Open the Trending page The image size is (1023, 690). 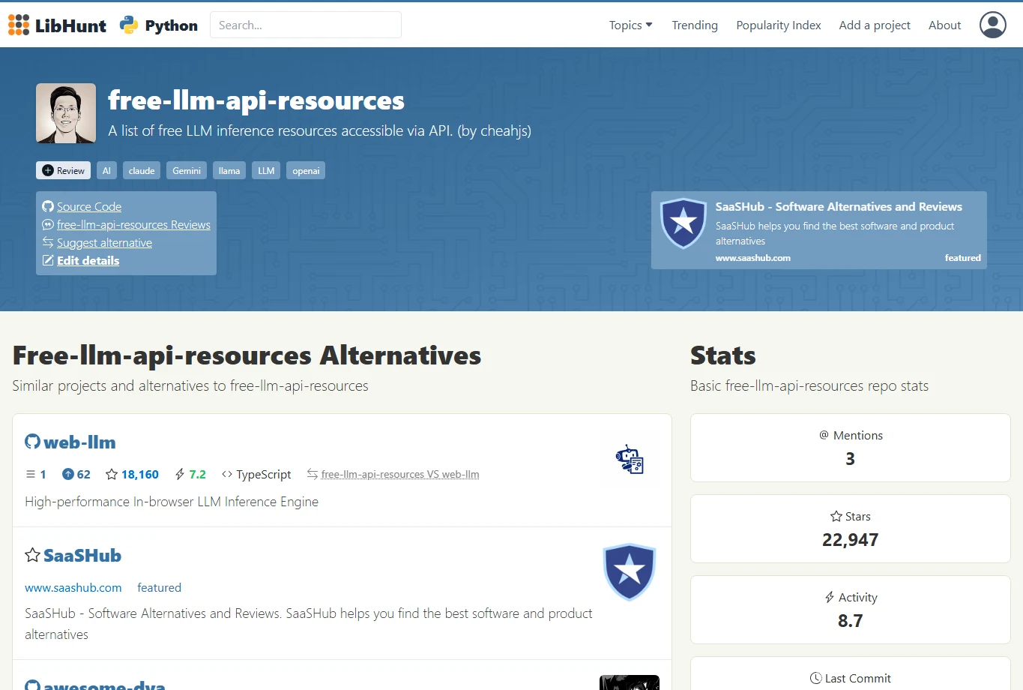695,25
